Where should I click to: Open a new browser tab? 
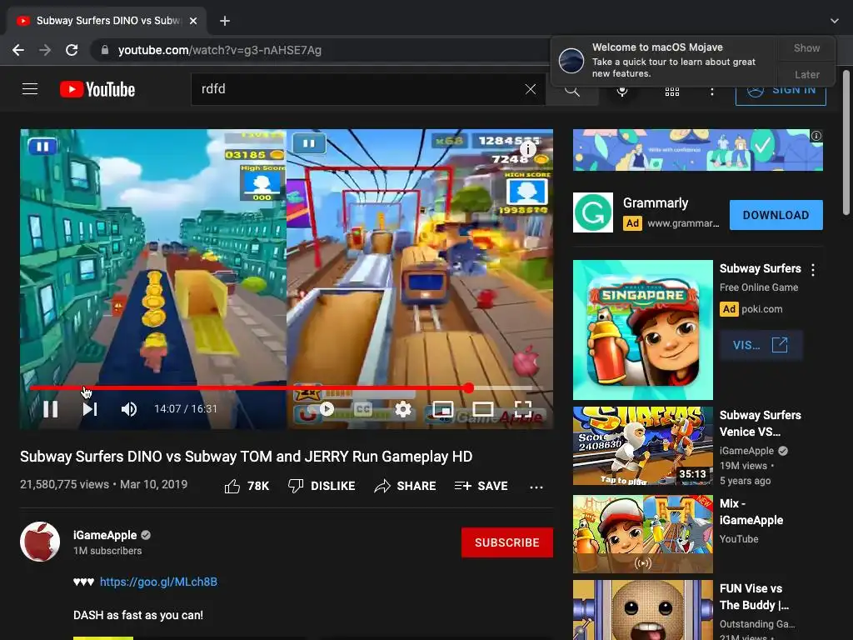225,21
